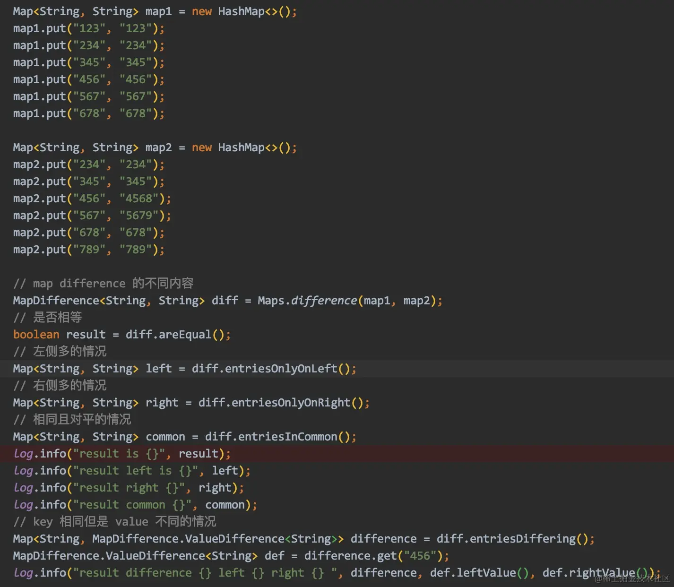Click the "result difference {} left {} right {} " string
Image resolution: width=674 pixels, height=587 pixels.
(208, 573)
